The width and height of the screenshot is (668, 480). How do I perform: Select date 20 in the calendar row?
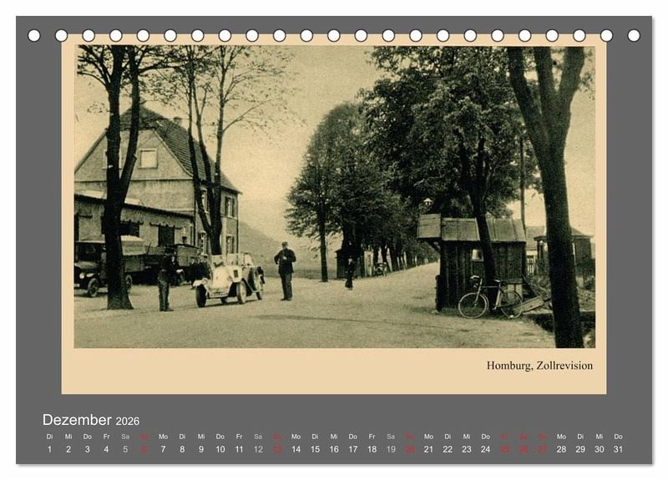point(409,449)
